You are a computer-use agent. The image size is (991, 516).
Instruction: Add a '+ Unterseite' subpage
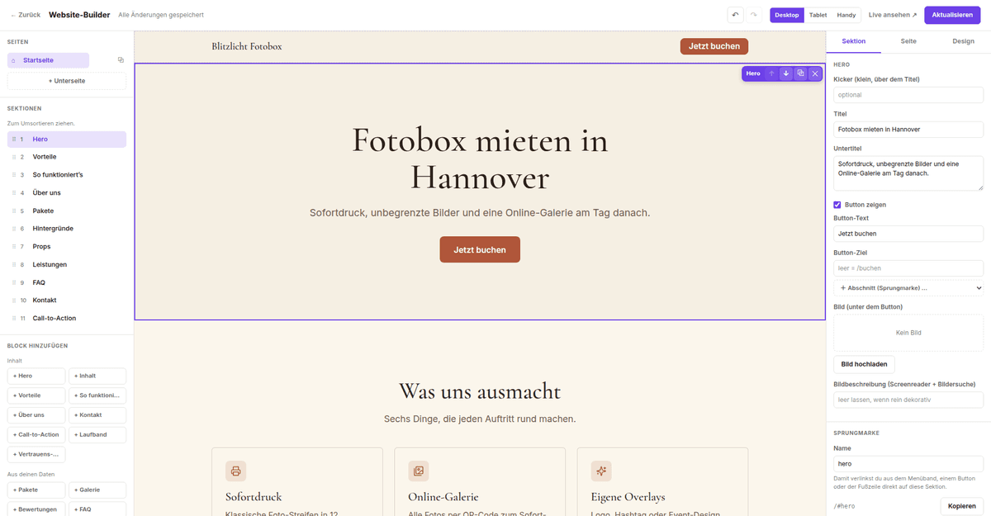pos(67,81)
